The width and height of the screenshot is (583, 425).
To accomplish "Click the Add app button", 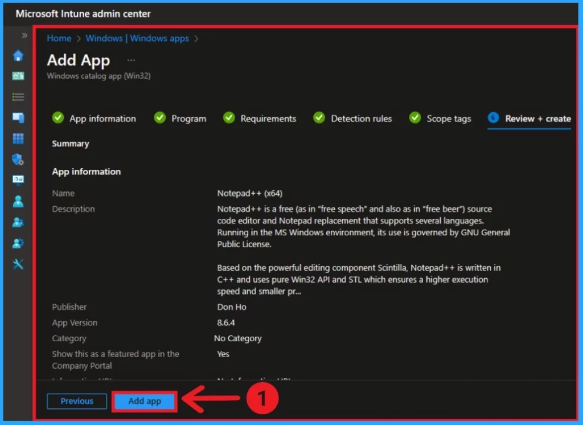I will [x=145, y=401].
